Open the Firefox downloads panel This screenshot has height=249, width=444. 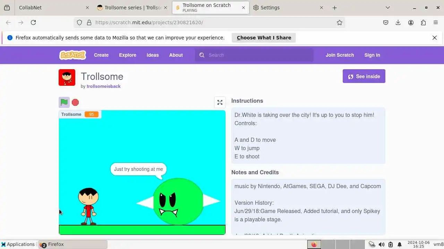click(x=398, y=22)
